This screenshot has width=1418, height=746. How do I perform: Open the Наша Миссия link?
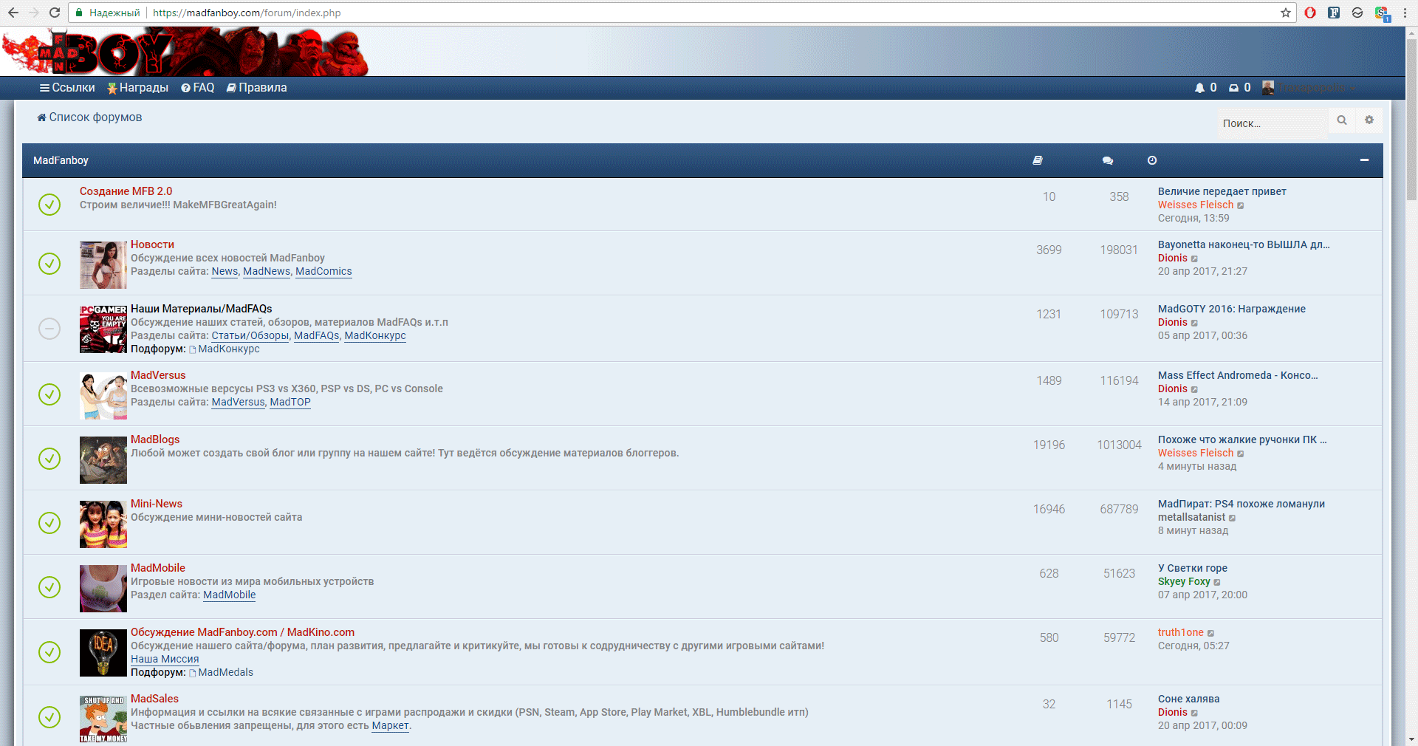tap(165, 659)
